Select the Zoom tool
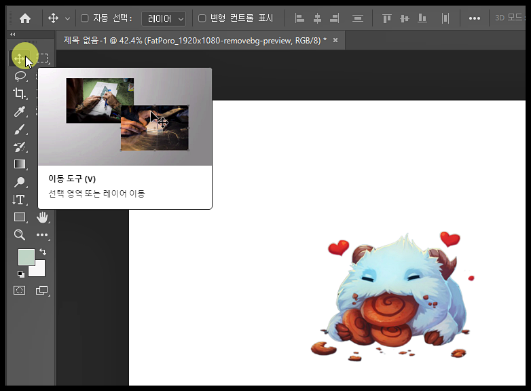531x391 pixels. 20,235
